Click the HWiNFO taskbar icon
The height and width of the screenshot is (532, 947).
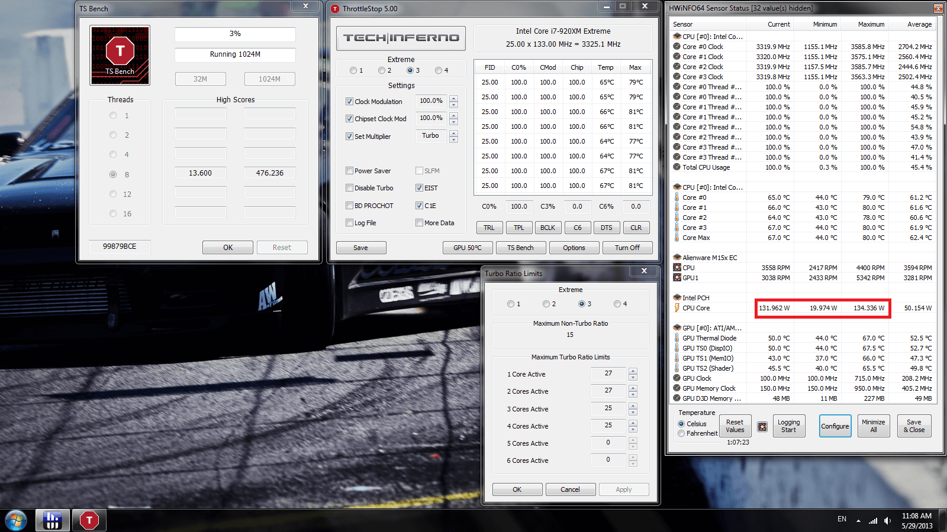click(x=53, y=520)
